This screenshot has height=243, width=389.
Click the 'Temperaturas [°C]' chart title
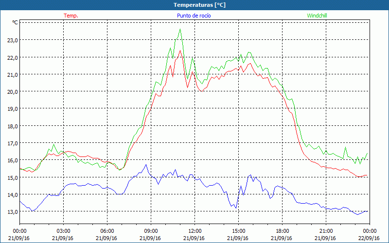pyautogui.click(x=199, y=5)
